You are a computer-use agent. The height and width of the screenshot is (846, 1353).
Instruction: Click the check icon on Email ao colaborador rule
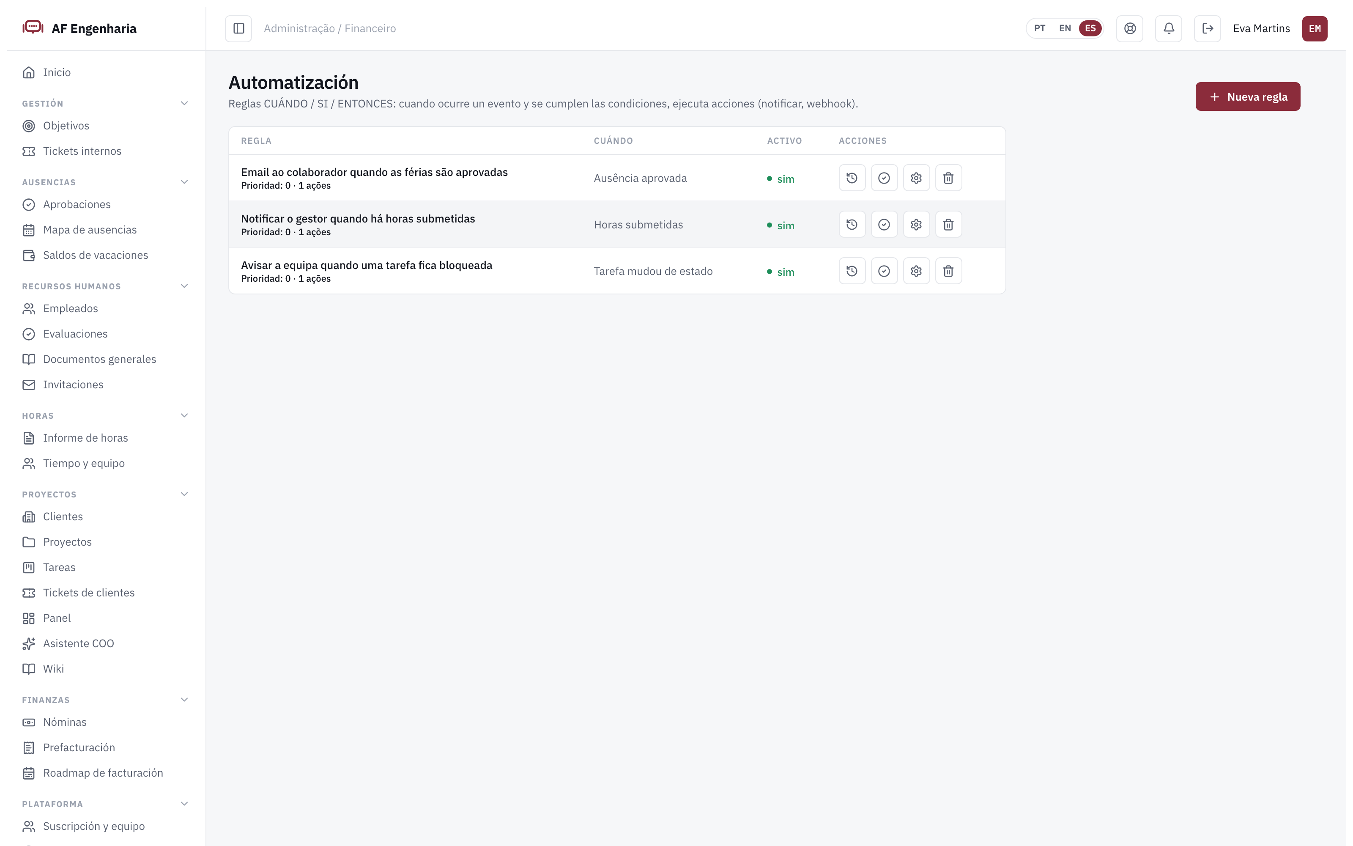click(x=884, y=178)
